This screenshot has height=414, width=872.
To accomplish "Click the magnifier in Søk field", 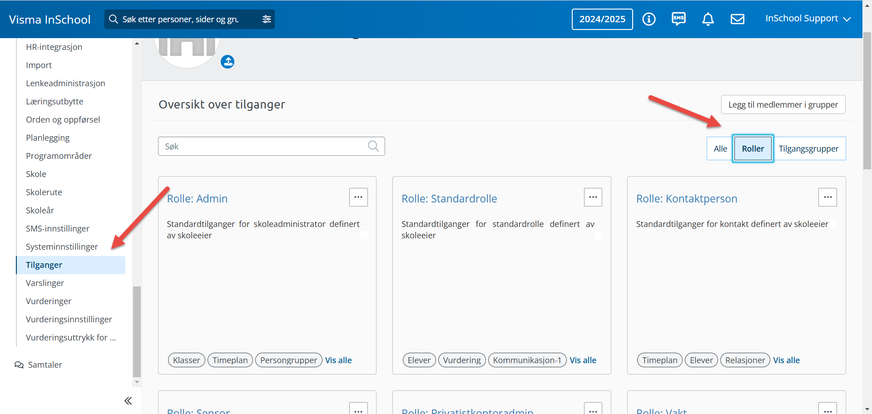I will (373, 146).
